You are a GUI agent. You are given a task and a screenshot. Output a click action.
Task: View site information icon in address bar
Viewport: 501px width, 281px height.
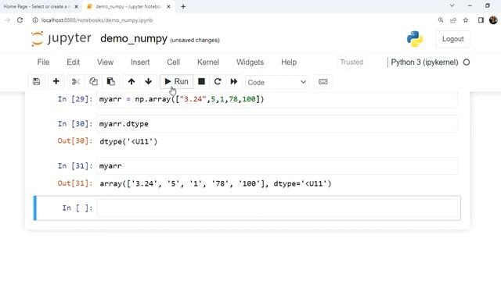[x=34, y=20]
